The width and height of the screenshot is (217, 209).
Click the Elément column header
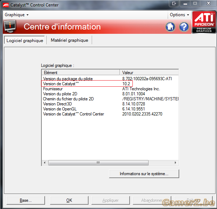click(81, 72)
